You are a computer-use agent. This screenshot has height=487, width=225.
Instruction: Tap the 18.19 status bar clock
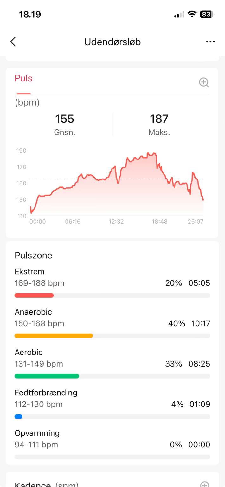[30, 15]
